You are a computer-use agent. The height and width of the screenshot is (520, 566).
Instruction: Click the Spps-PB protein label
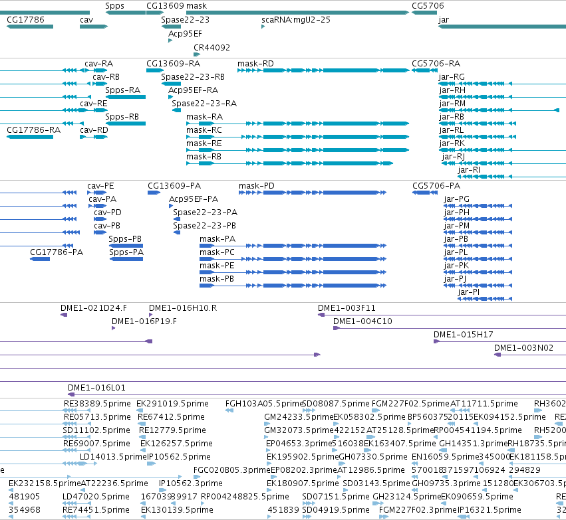click(x=125, y=239)
